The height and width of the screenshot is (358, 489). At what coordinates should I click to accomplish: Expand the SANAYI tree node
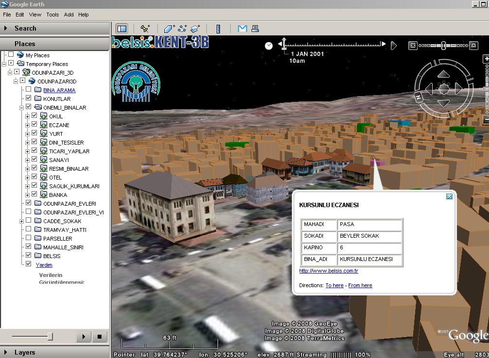pyautogui.click(x=28, y=160)
